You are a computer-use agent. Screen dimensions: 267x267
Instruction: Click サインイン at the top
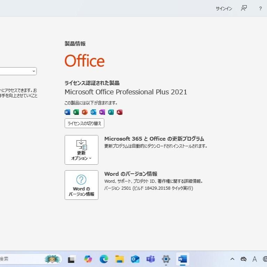click(224, 8)
